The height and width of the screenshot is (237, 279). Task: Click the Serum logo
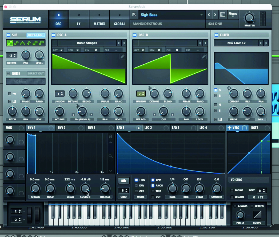point(25,19)
